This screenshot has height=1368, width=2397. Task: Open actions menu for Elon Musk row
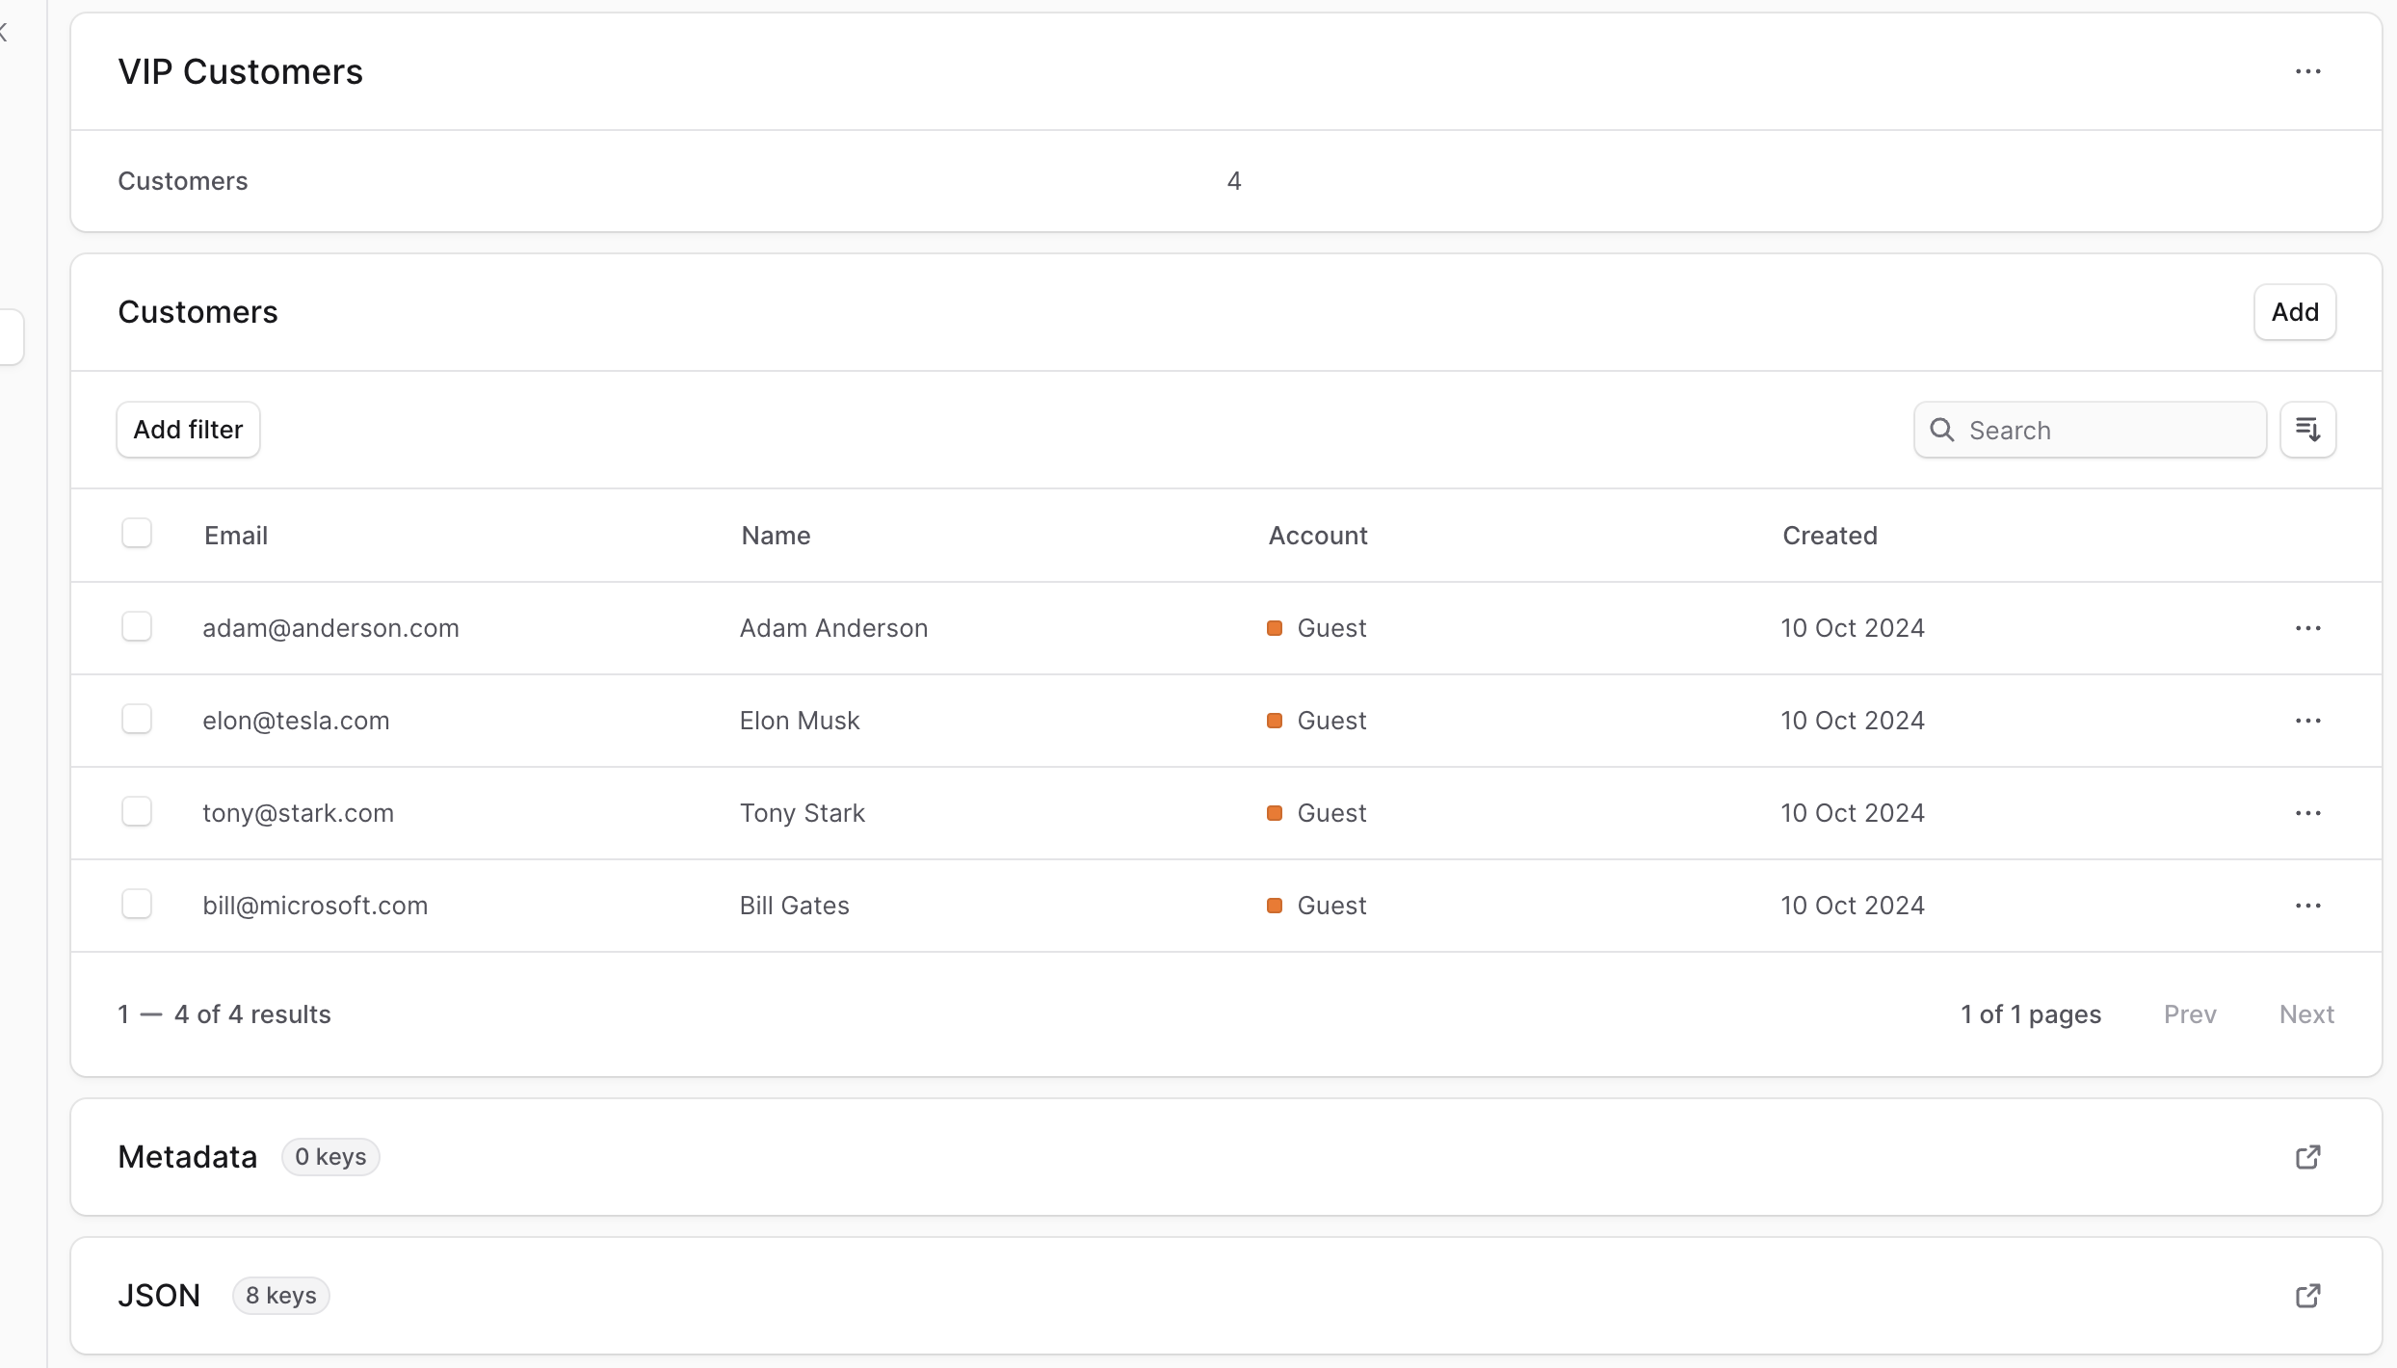coord(2307,721)
